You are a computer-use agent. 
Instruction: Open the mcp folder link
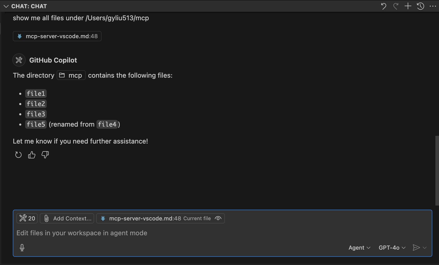pos(71,75)
